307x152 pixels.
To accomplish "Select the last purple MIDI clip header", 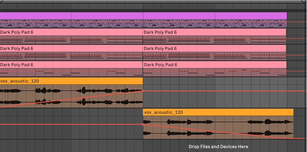I will coord(251,16).
